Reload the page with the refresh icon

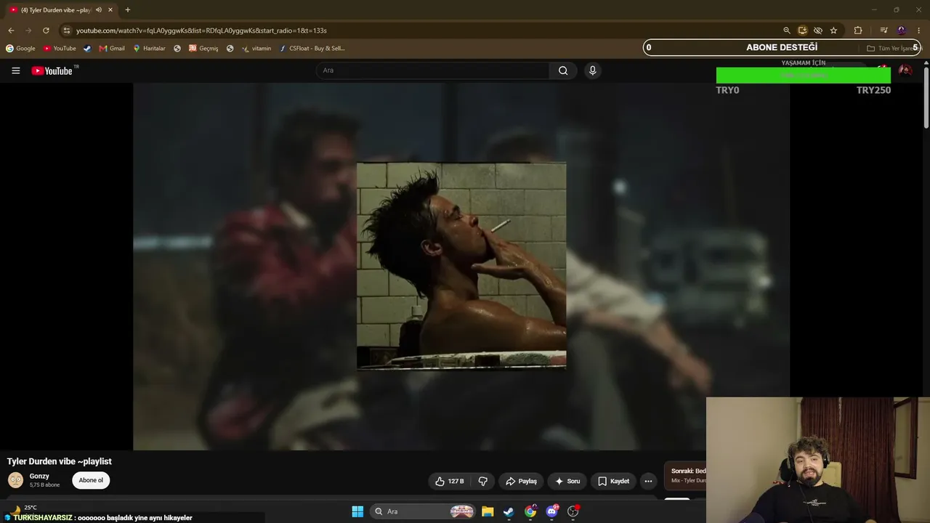click(x=46, y=31)
